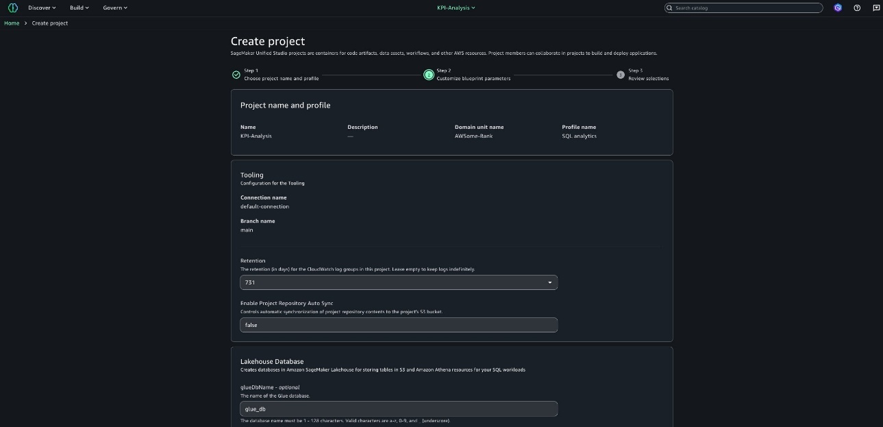
Task: Click the Lakehouse Database section heading
Action: [272, 361]
